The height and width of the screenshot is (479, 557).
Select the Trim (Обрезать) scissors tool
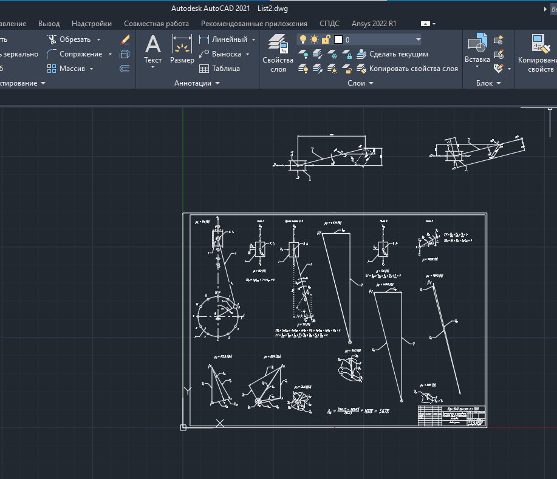(53, 39)
